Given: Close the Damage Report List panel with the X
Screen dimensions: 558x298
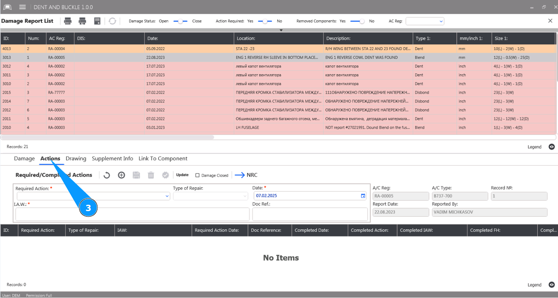Looking at the screenshot, I should coord(550,21).
